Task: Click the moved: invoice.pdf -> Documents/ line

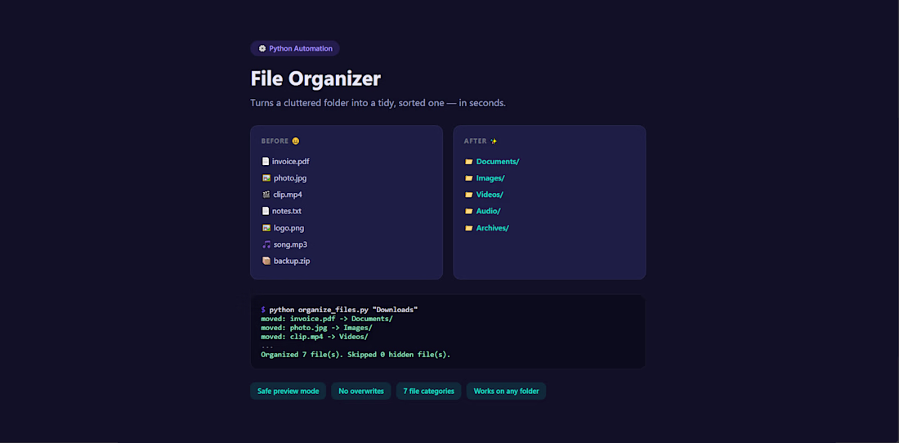Action: tap(327, 319)
